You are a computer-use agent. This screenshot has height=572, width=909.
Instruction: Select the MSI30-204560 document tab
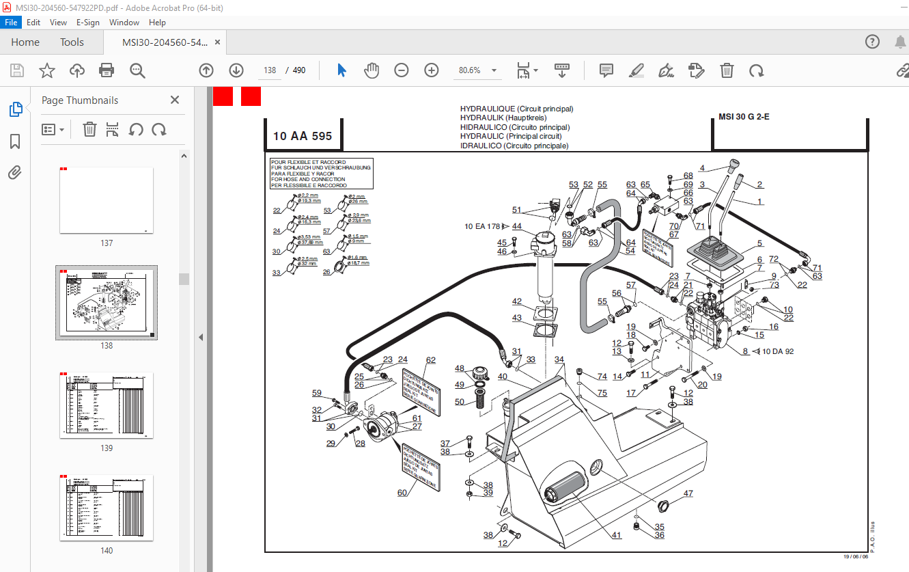coord(165,42)
